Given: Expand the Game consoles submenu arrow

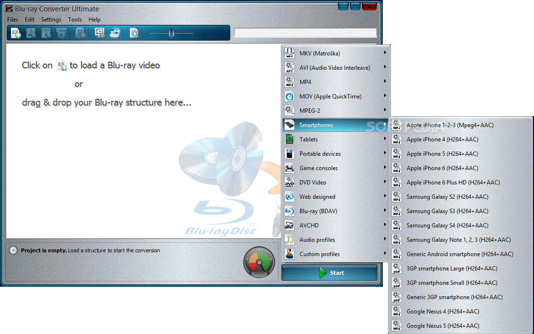Looking at the screenshot, I should coord(385,167).
